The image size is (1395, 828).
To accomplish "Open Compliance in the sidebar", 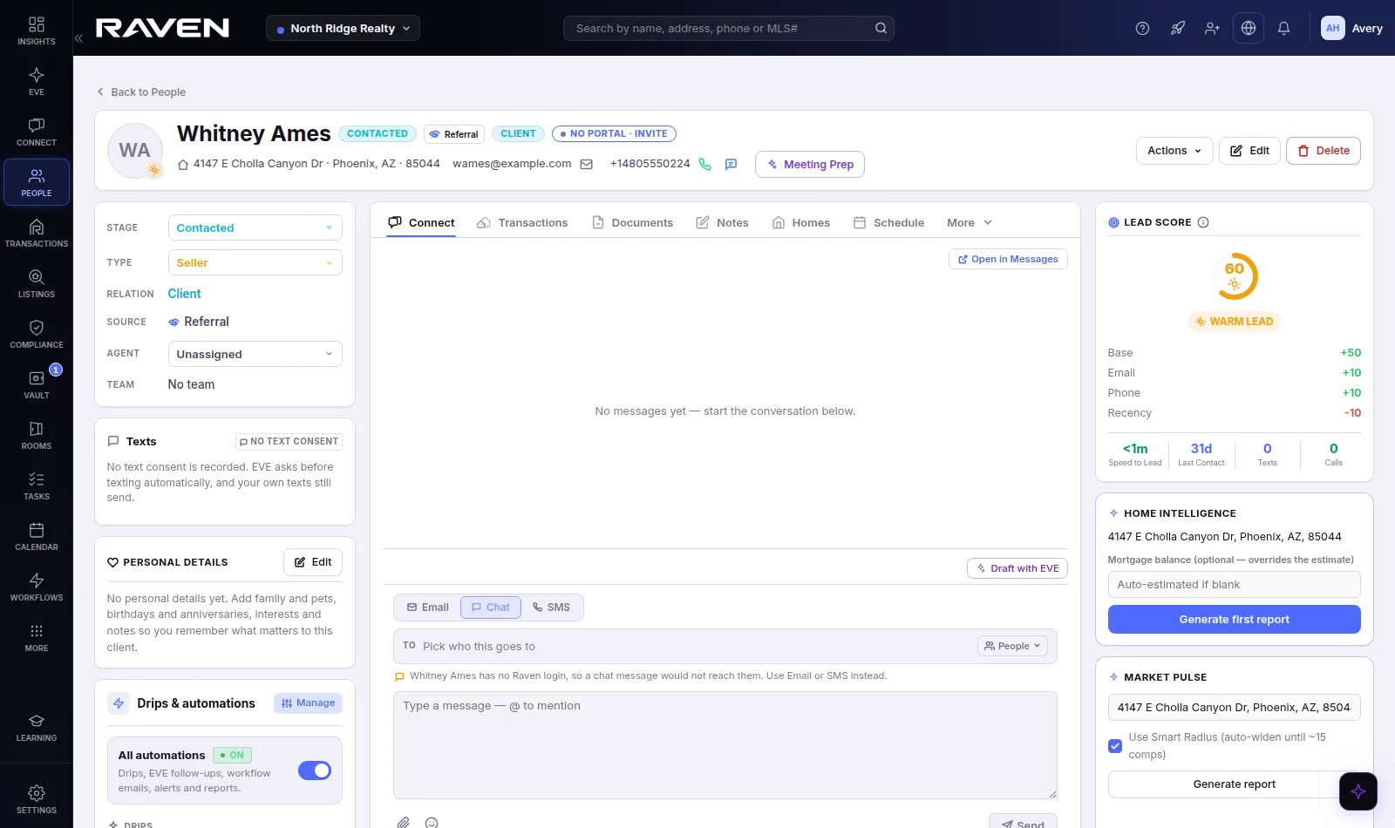I will coord(37,334).
